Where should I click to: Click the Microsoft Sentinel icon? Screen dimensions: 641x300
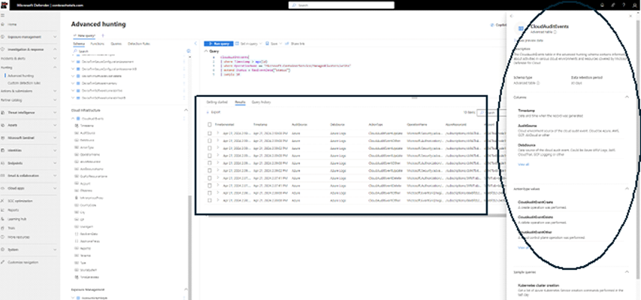click(x=3, y=138)
